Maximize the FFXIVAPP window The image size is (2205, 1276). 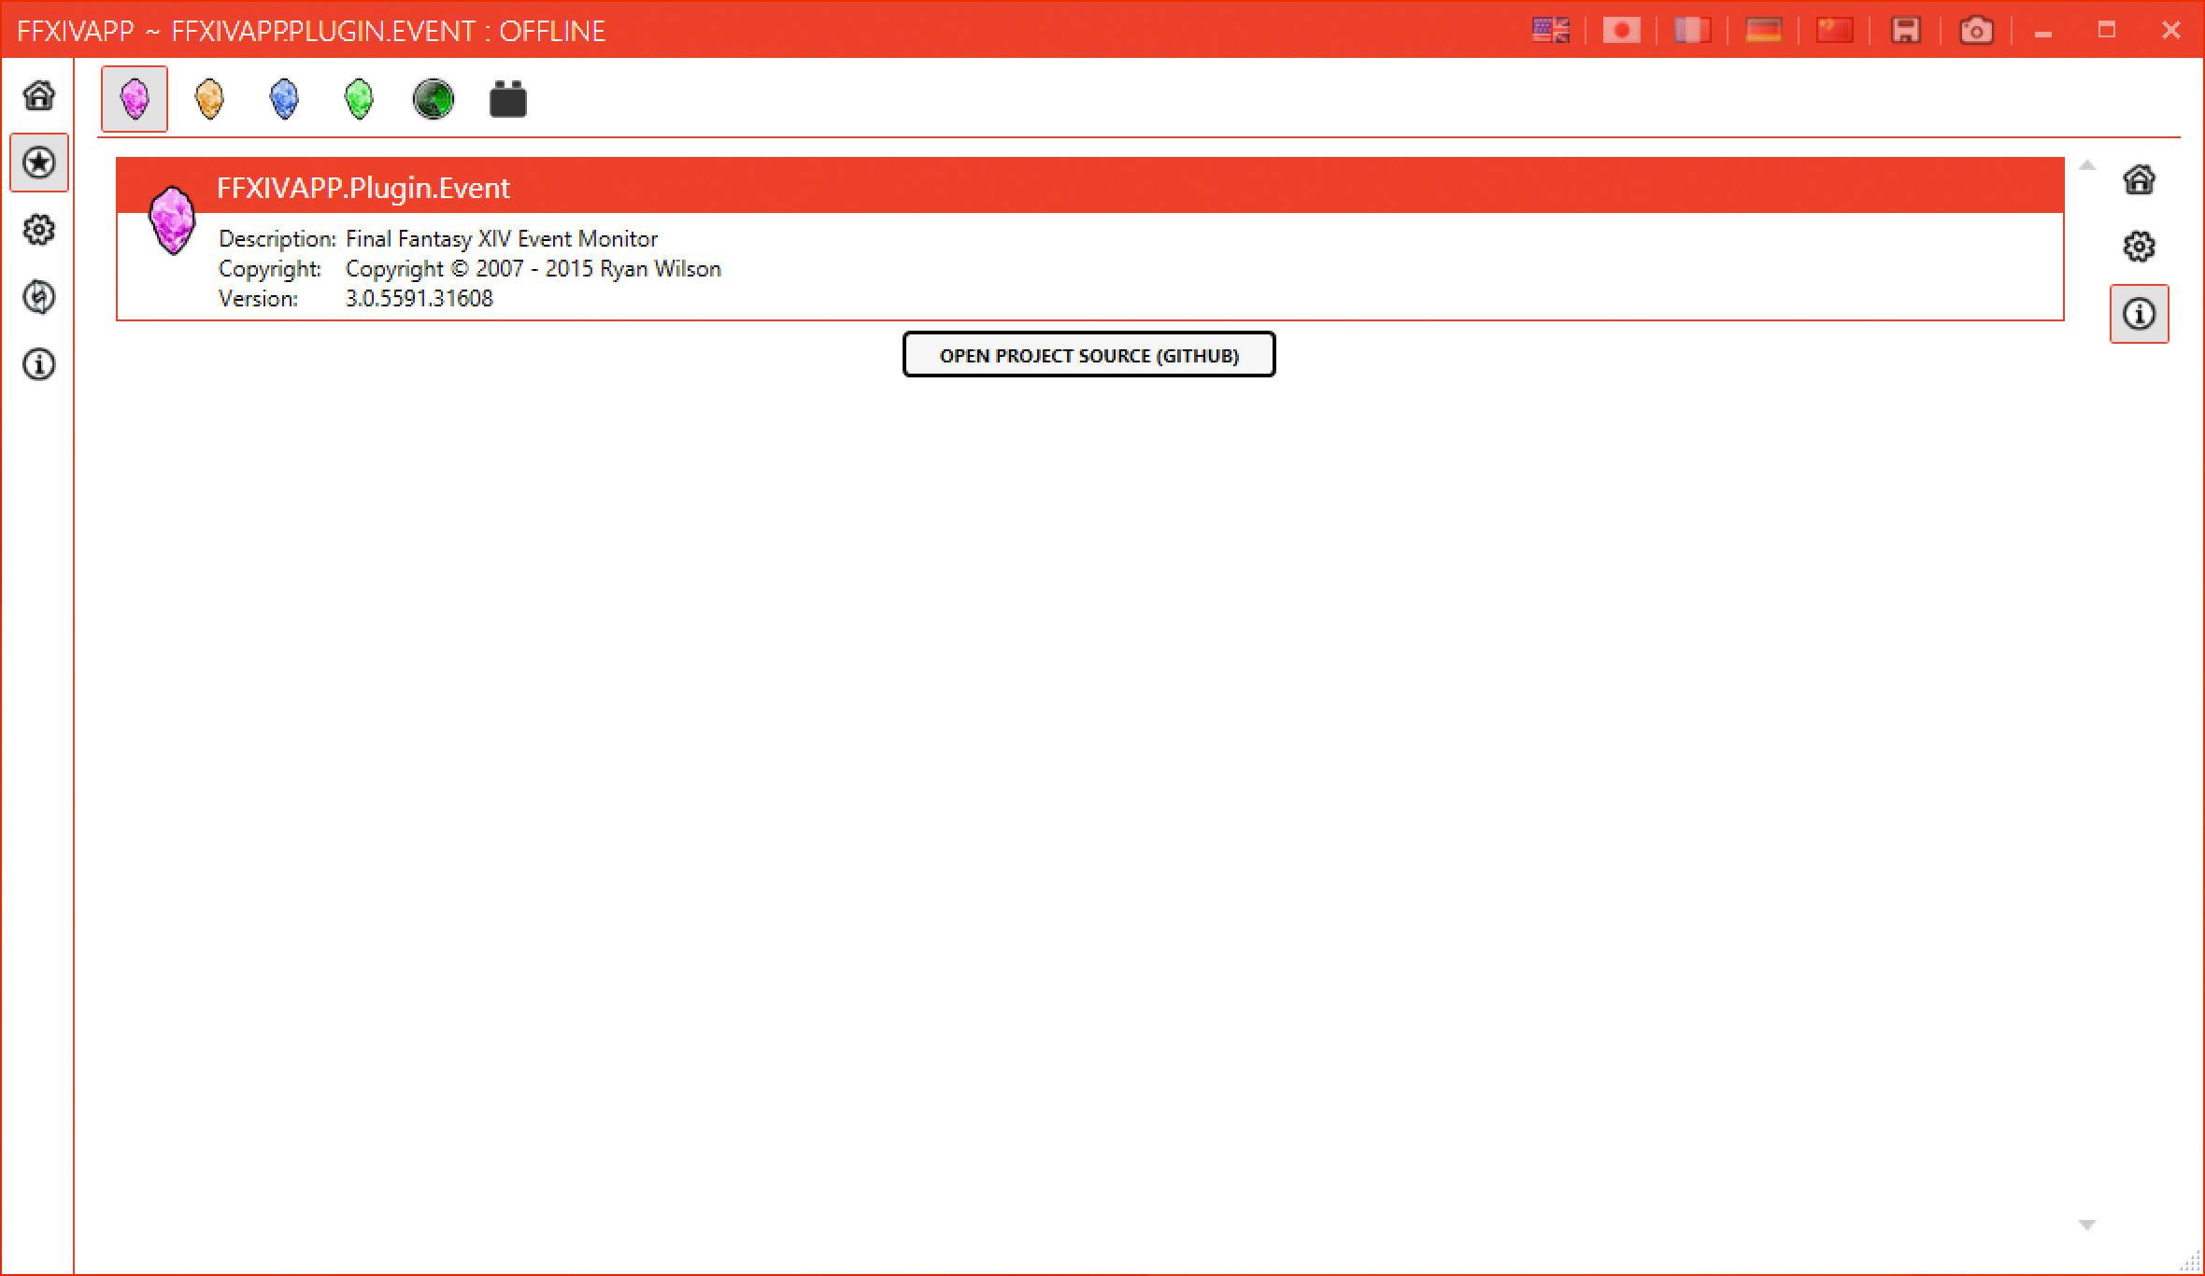pyautogui.click(x=2106, y=31)
